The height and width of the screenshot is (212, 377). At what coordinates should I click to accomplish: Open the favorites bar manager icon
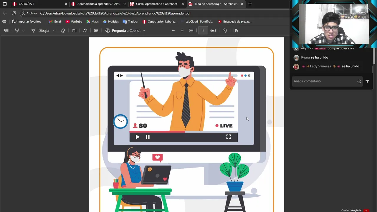tap(4, 21)
